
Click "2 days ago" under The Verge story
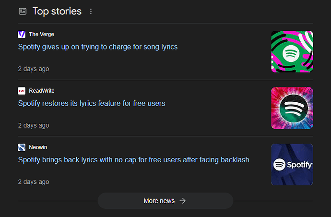[x=34, y=69]
